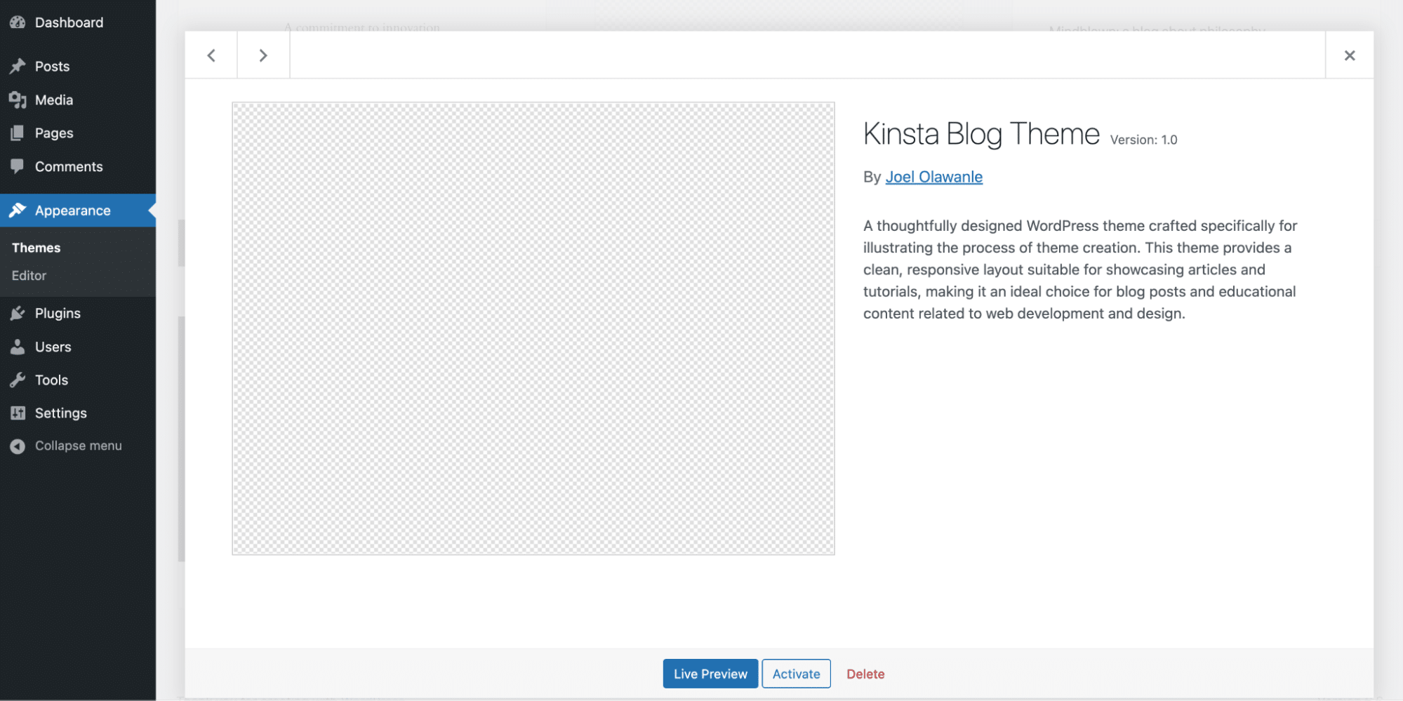The image size is (1403, 701).
Task: Switch to the Themes submenu item
Action: (x=35, y=247)
